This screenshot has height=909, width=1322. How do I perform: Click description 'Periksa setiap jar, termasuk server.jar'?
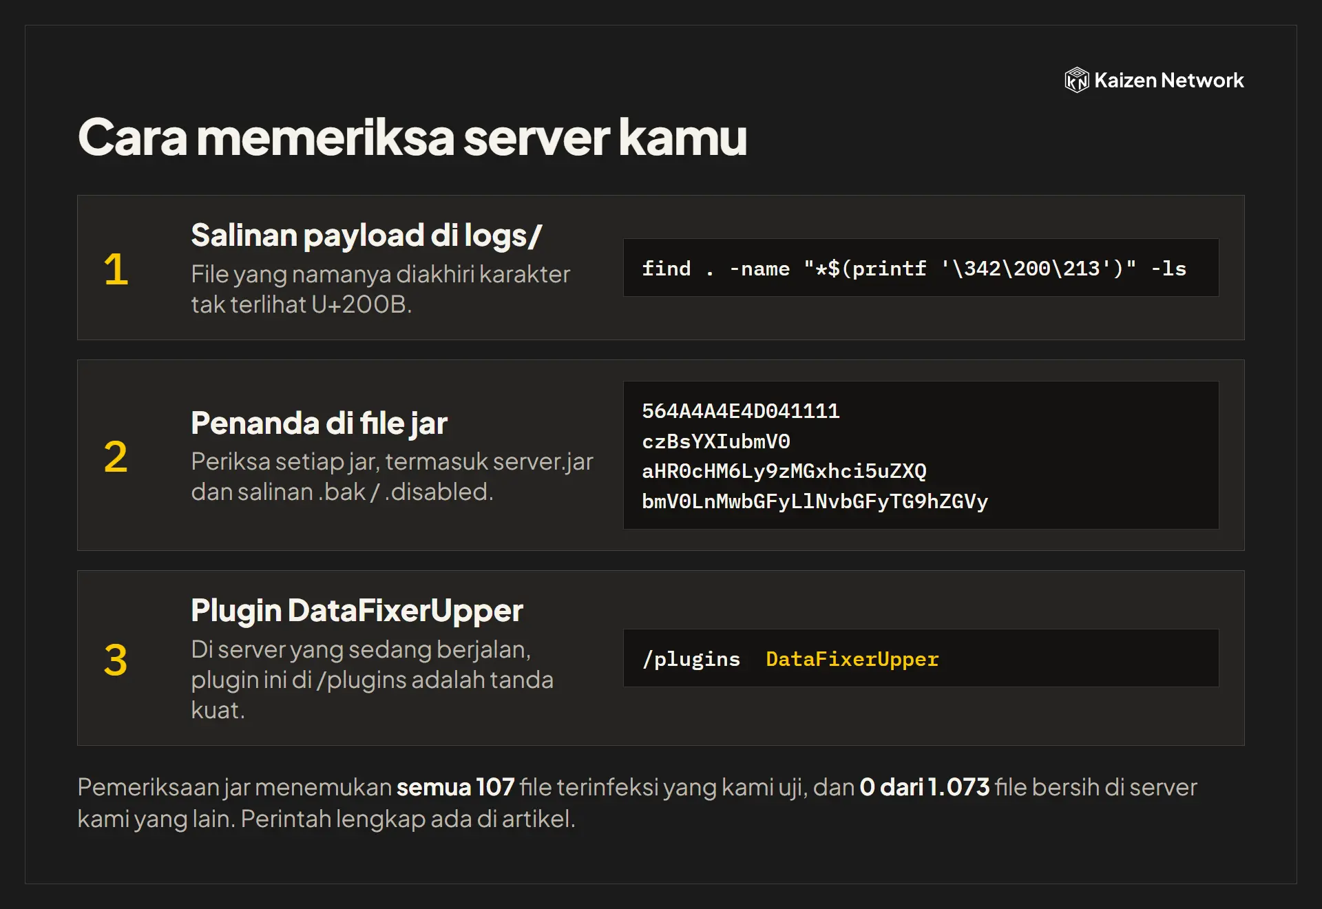tap(392, 477)
